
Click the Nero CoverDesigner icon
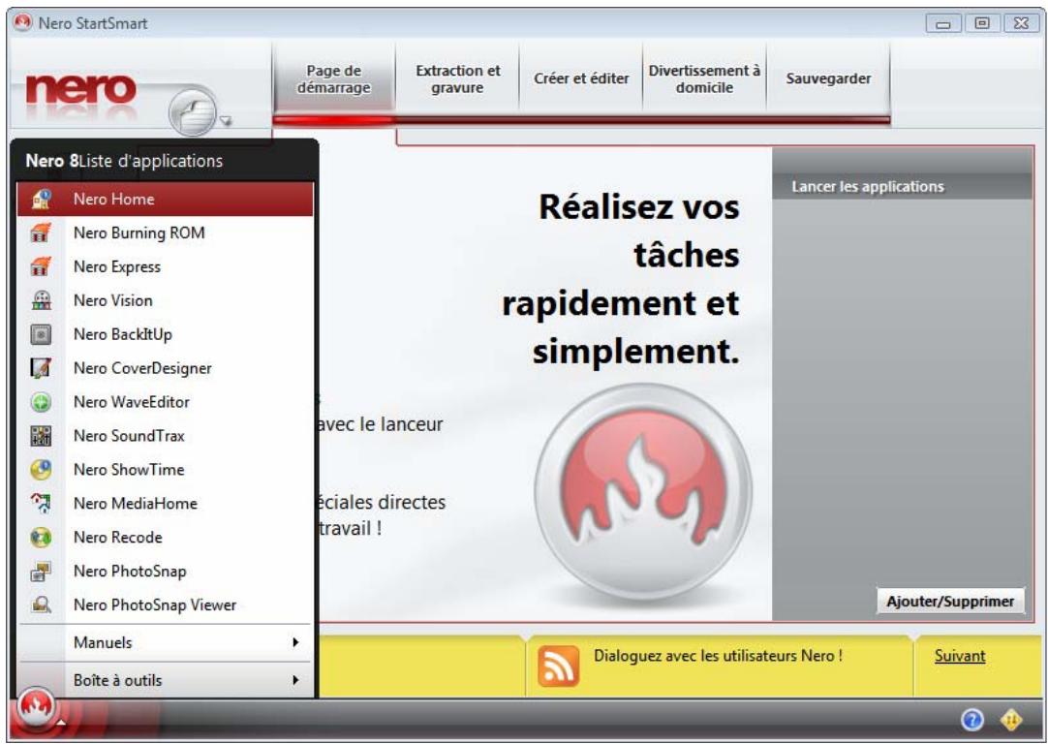coord(41,368)
